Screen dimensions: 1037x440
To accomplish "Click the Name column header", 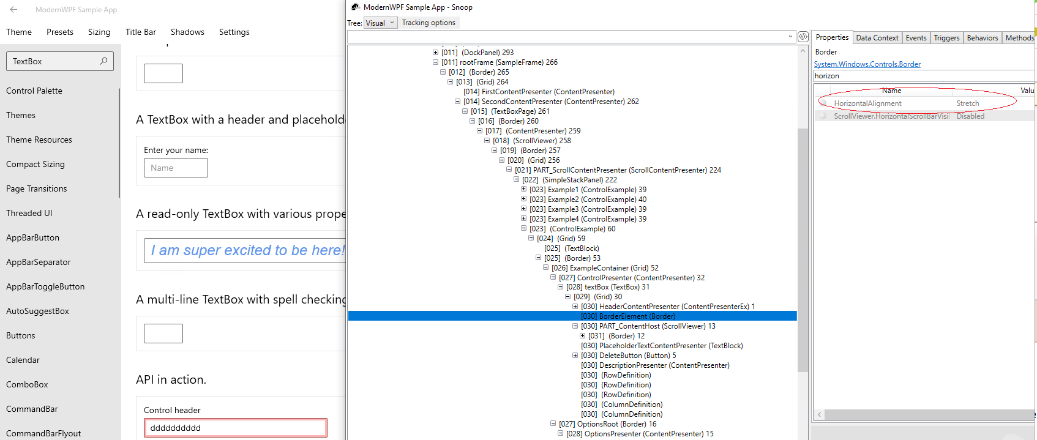I will point(891,91).
